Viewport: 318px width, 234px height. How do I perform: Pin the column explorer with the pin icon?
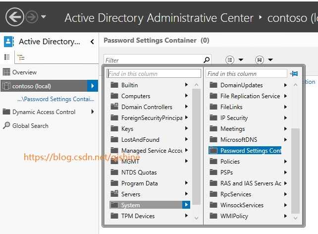294,73
